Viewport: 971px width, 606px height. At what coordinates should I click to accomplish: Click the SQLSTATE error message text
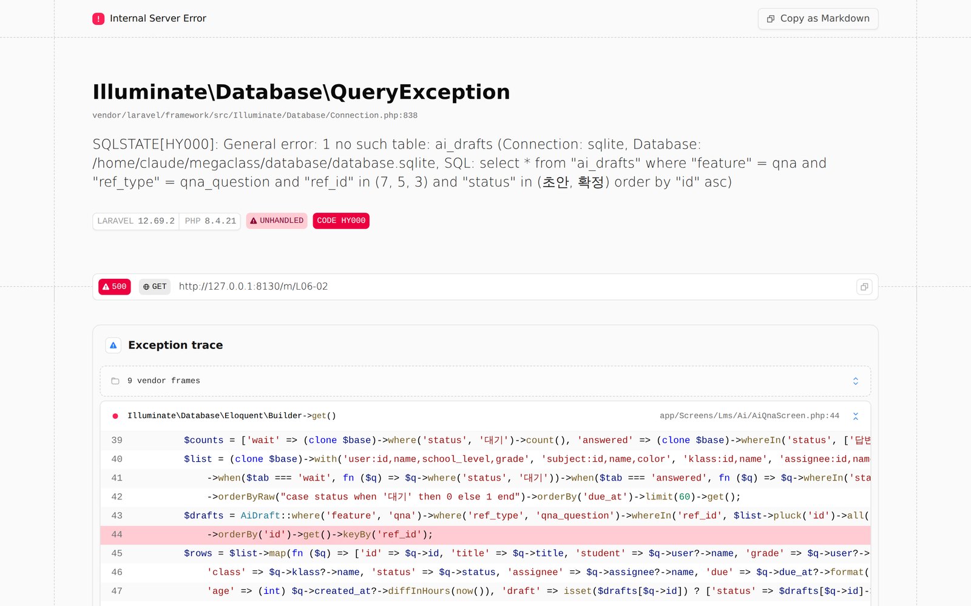point(459,163)
